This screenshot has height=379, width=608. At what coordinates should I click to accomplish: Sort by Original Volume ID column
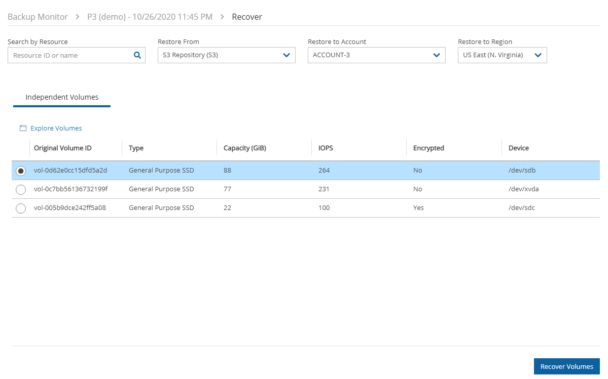[x=63, y=148]
